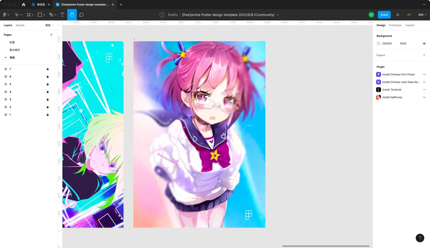Click the play Present button
The image size is (430, 248).
click(x=398, y=15)
